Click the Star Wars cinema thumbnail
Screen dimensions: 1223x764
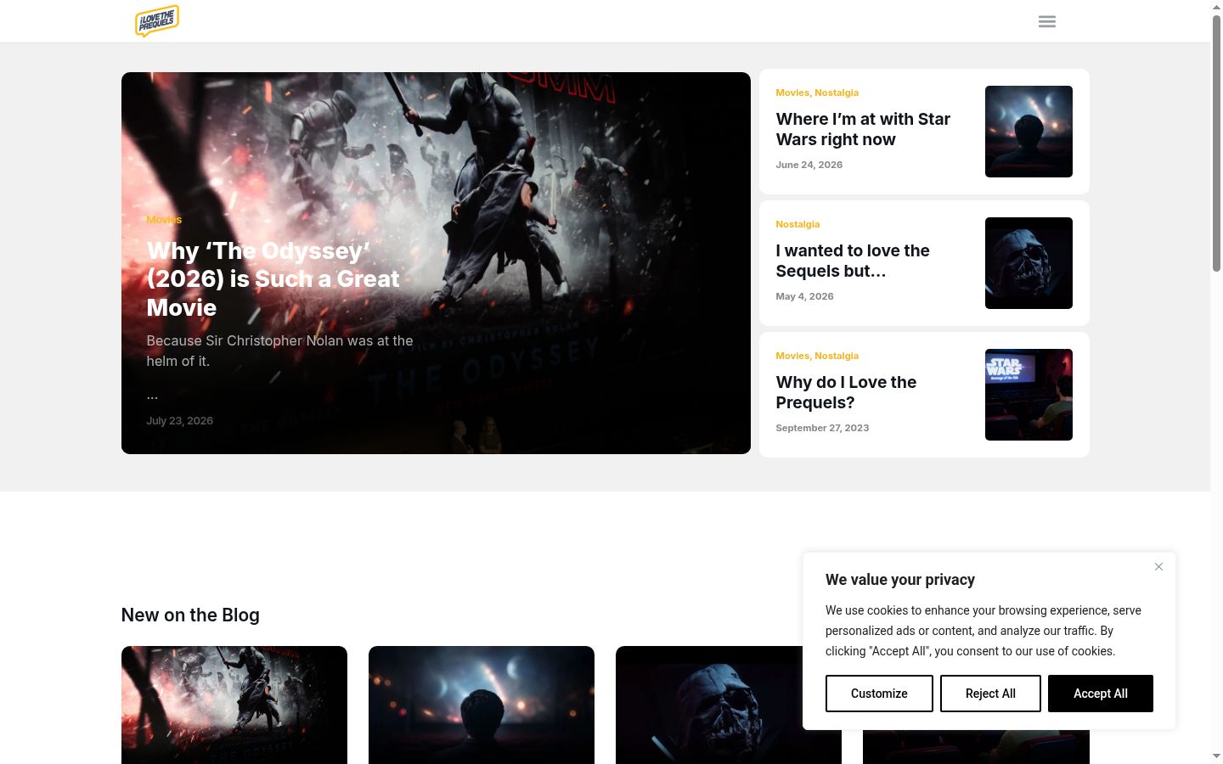[1029, 395]
